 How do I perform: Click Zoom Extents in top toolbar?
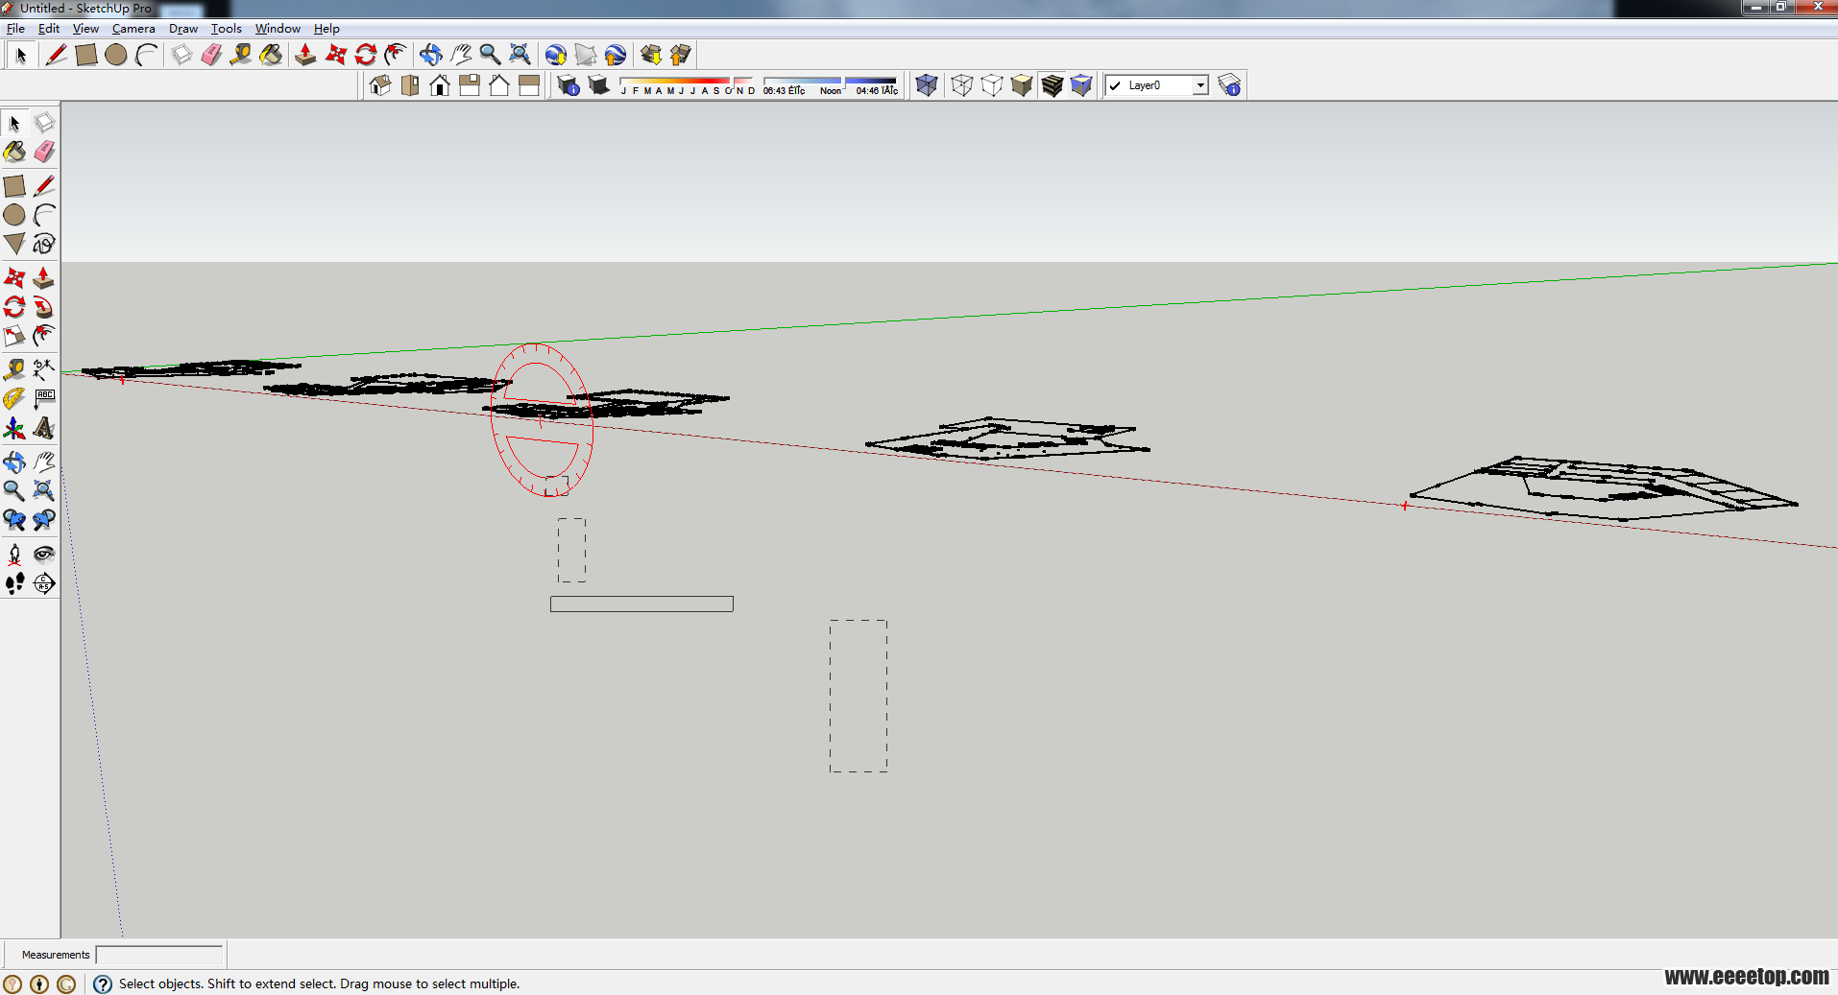tap(520, 55)
